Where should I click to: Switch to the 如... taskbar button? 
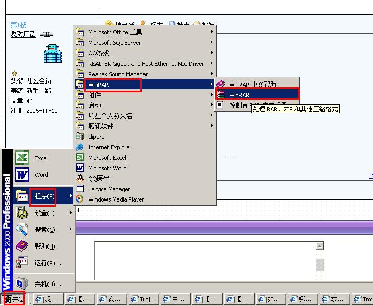pos(271,299)
